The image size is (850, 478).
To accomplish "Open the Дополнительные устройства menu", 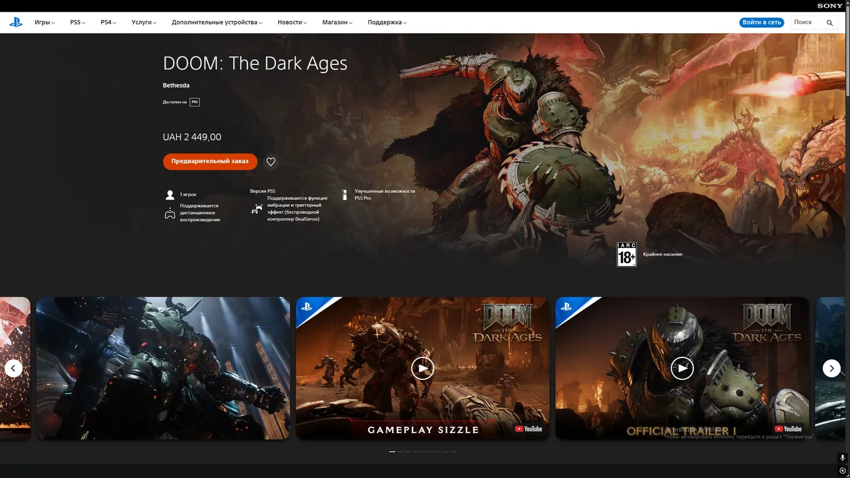I will pos(217,22).
